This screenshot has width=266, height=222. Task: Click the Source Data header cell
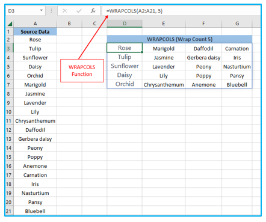[x=35, y=32]
